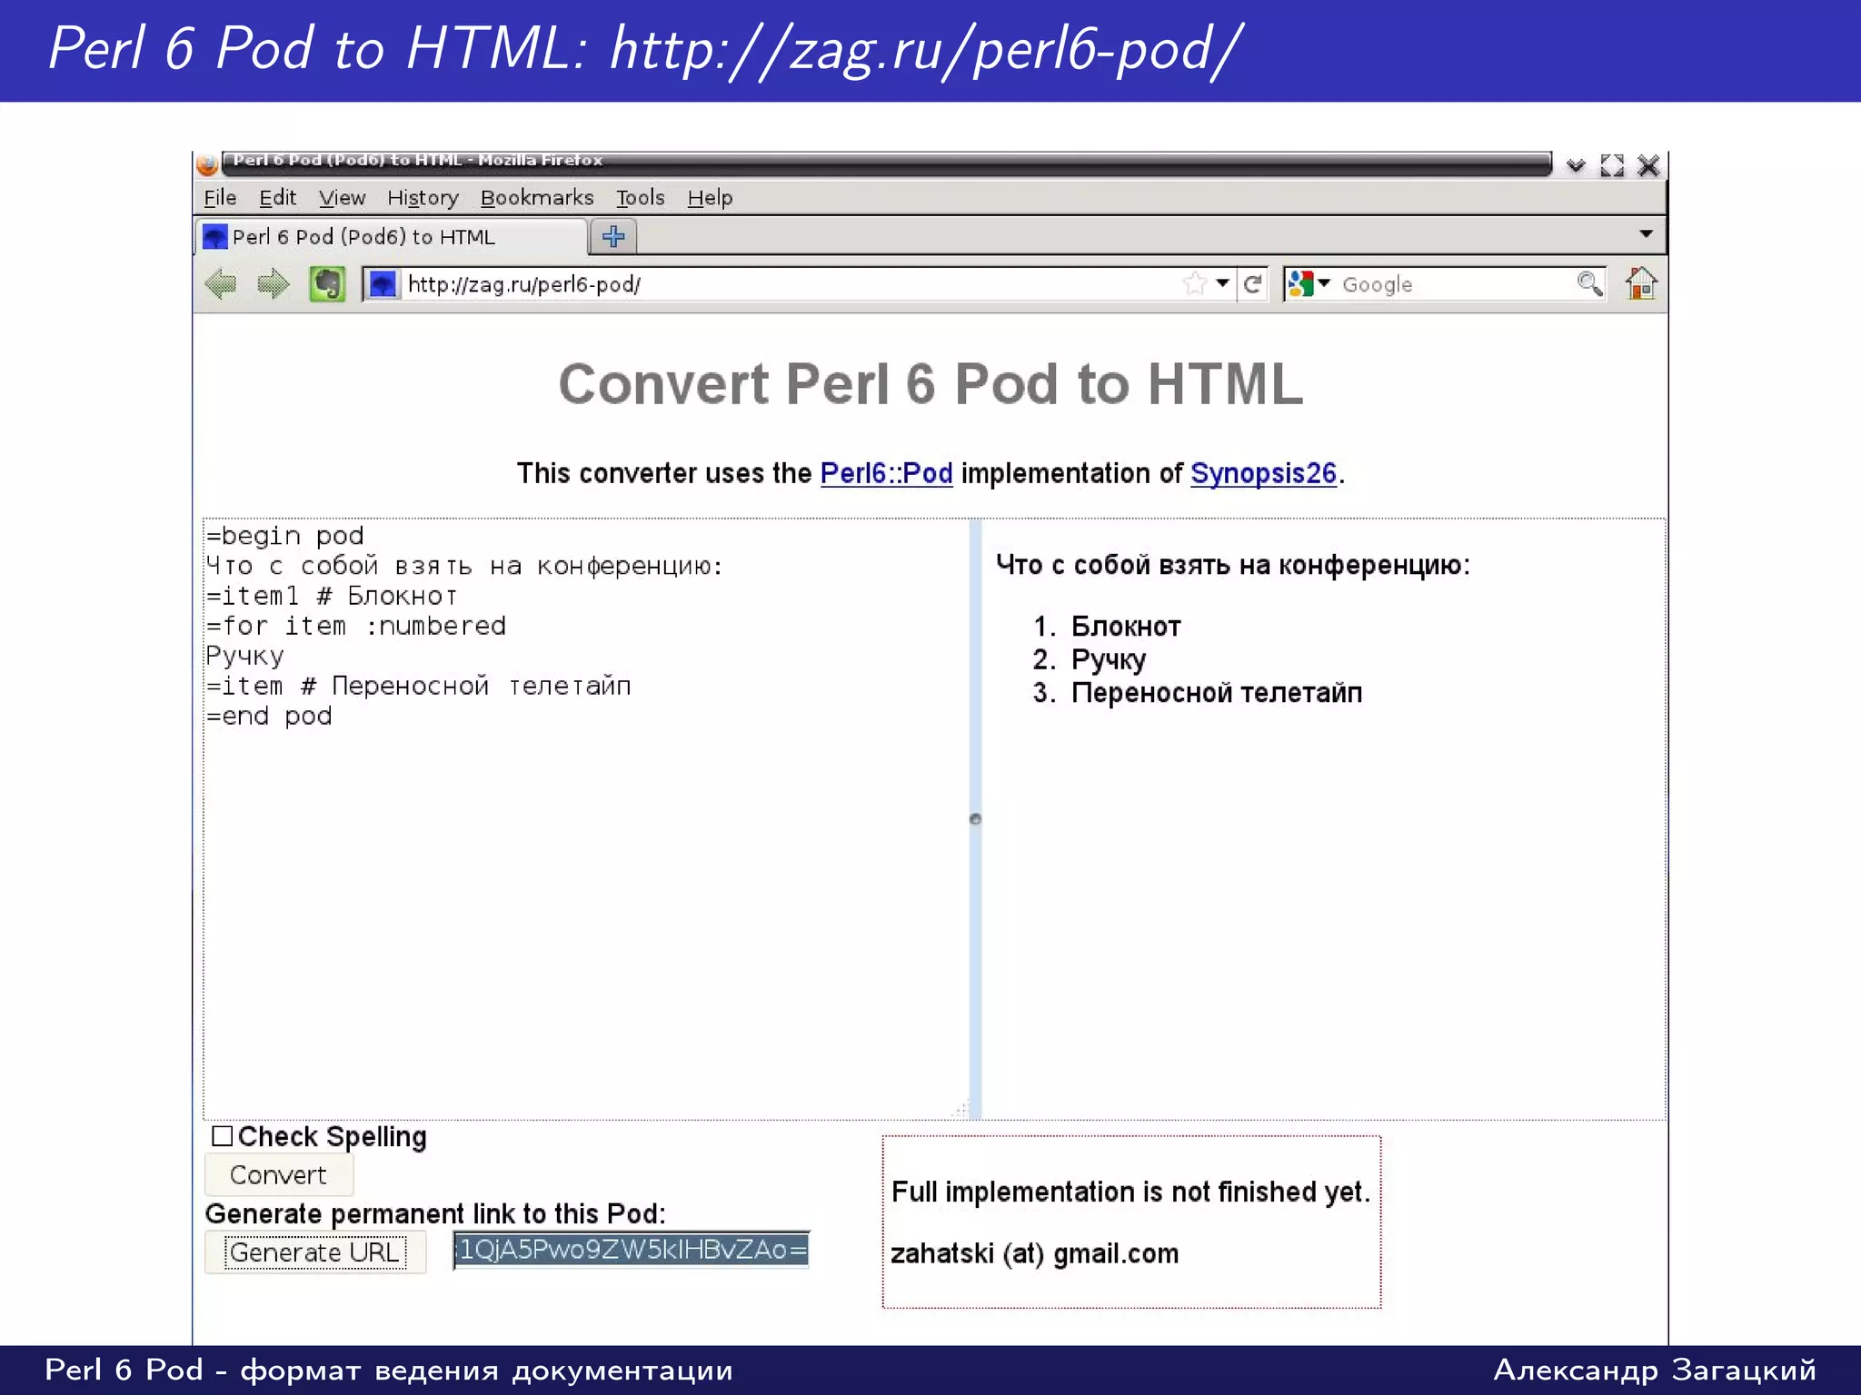Click the '=item1 # Блокнот' source line
This screenshot has width=1861, height=1395.
click(x=332, y=596)
